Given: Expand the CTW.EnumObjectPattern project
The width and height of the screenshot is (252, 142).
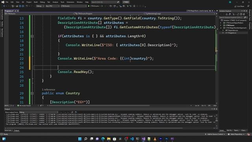Looking at the screenshot, I should 221,23.
